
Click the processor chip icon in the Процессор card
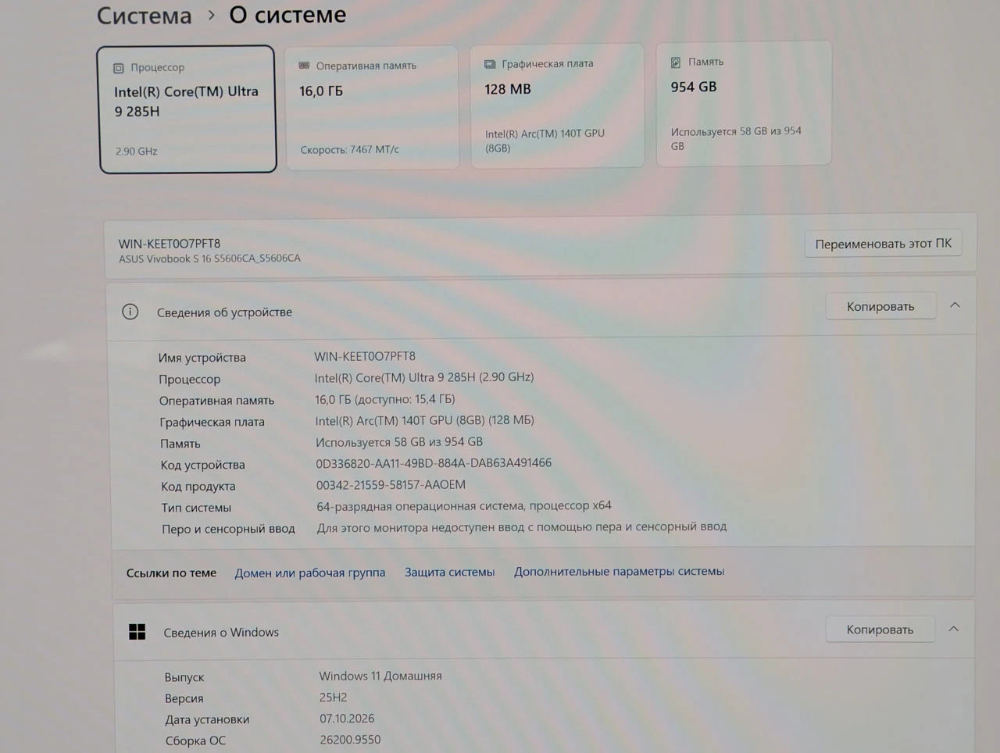(x=119, y=68)
